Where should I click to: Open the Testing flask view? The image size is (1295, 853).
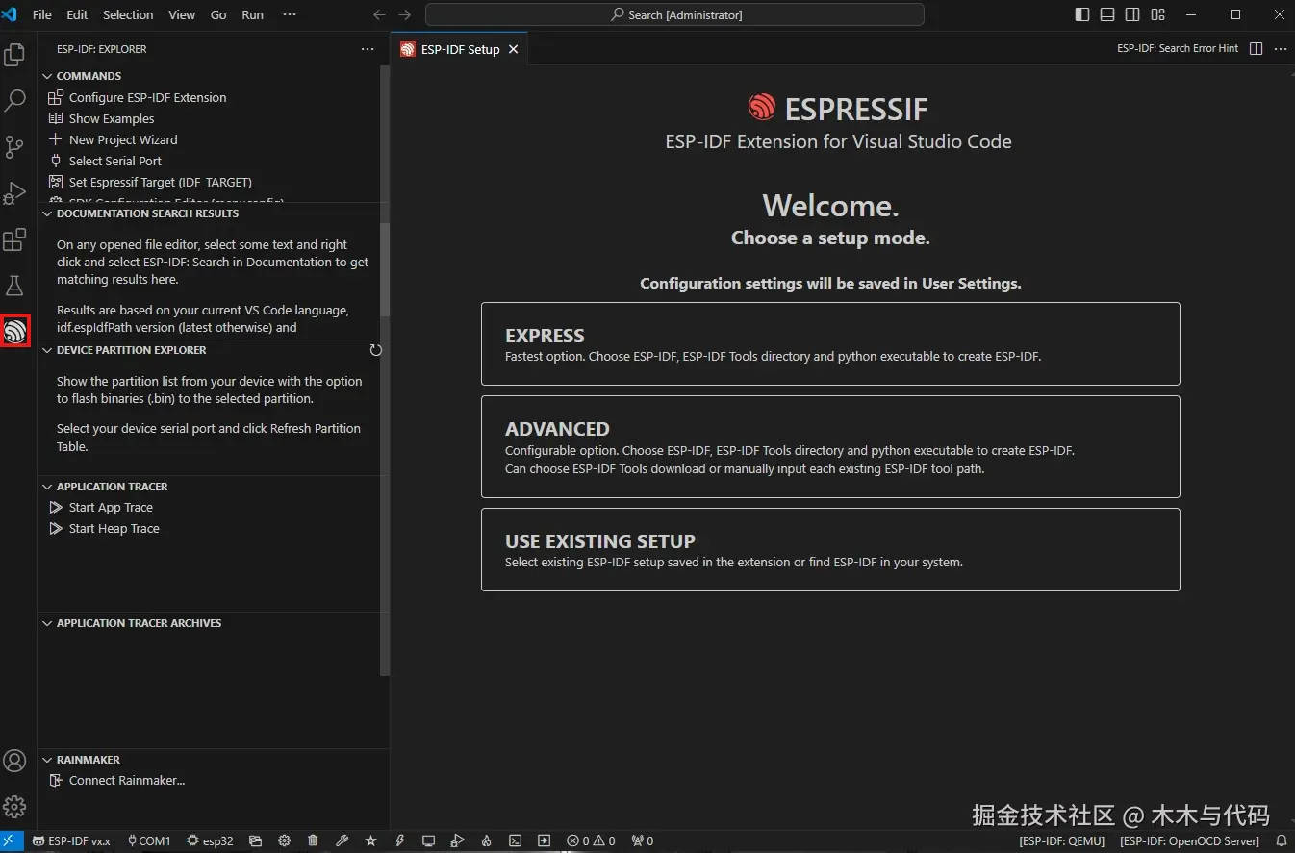tap(14, 286)
